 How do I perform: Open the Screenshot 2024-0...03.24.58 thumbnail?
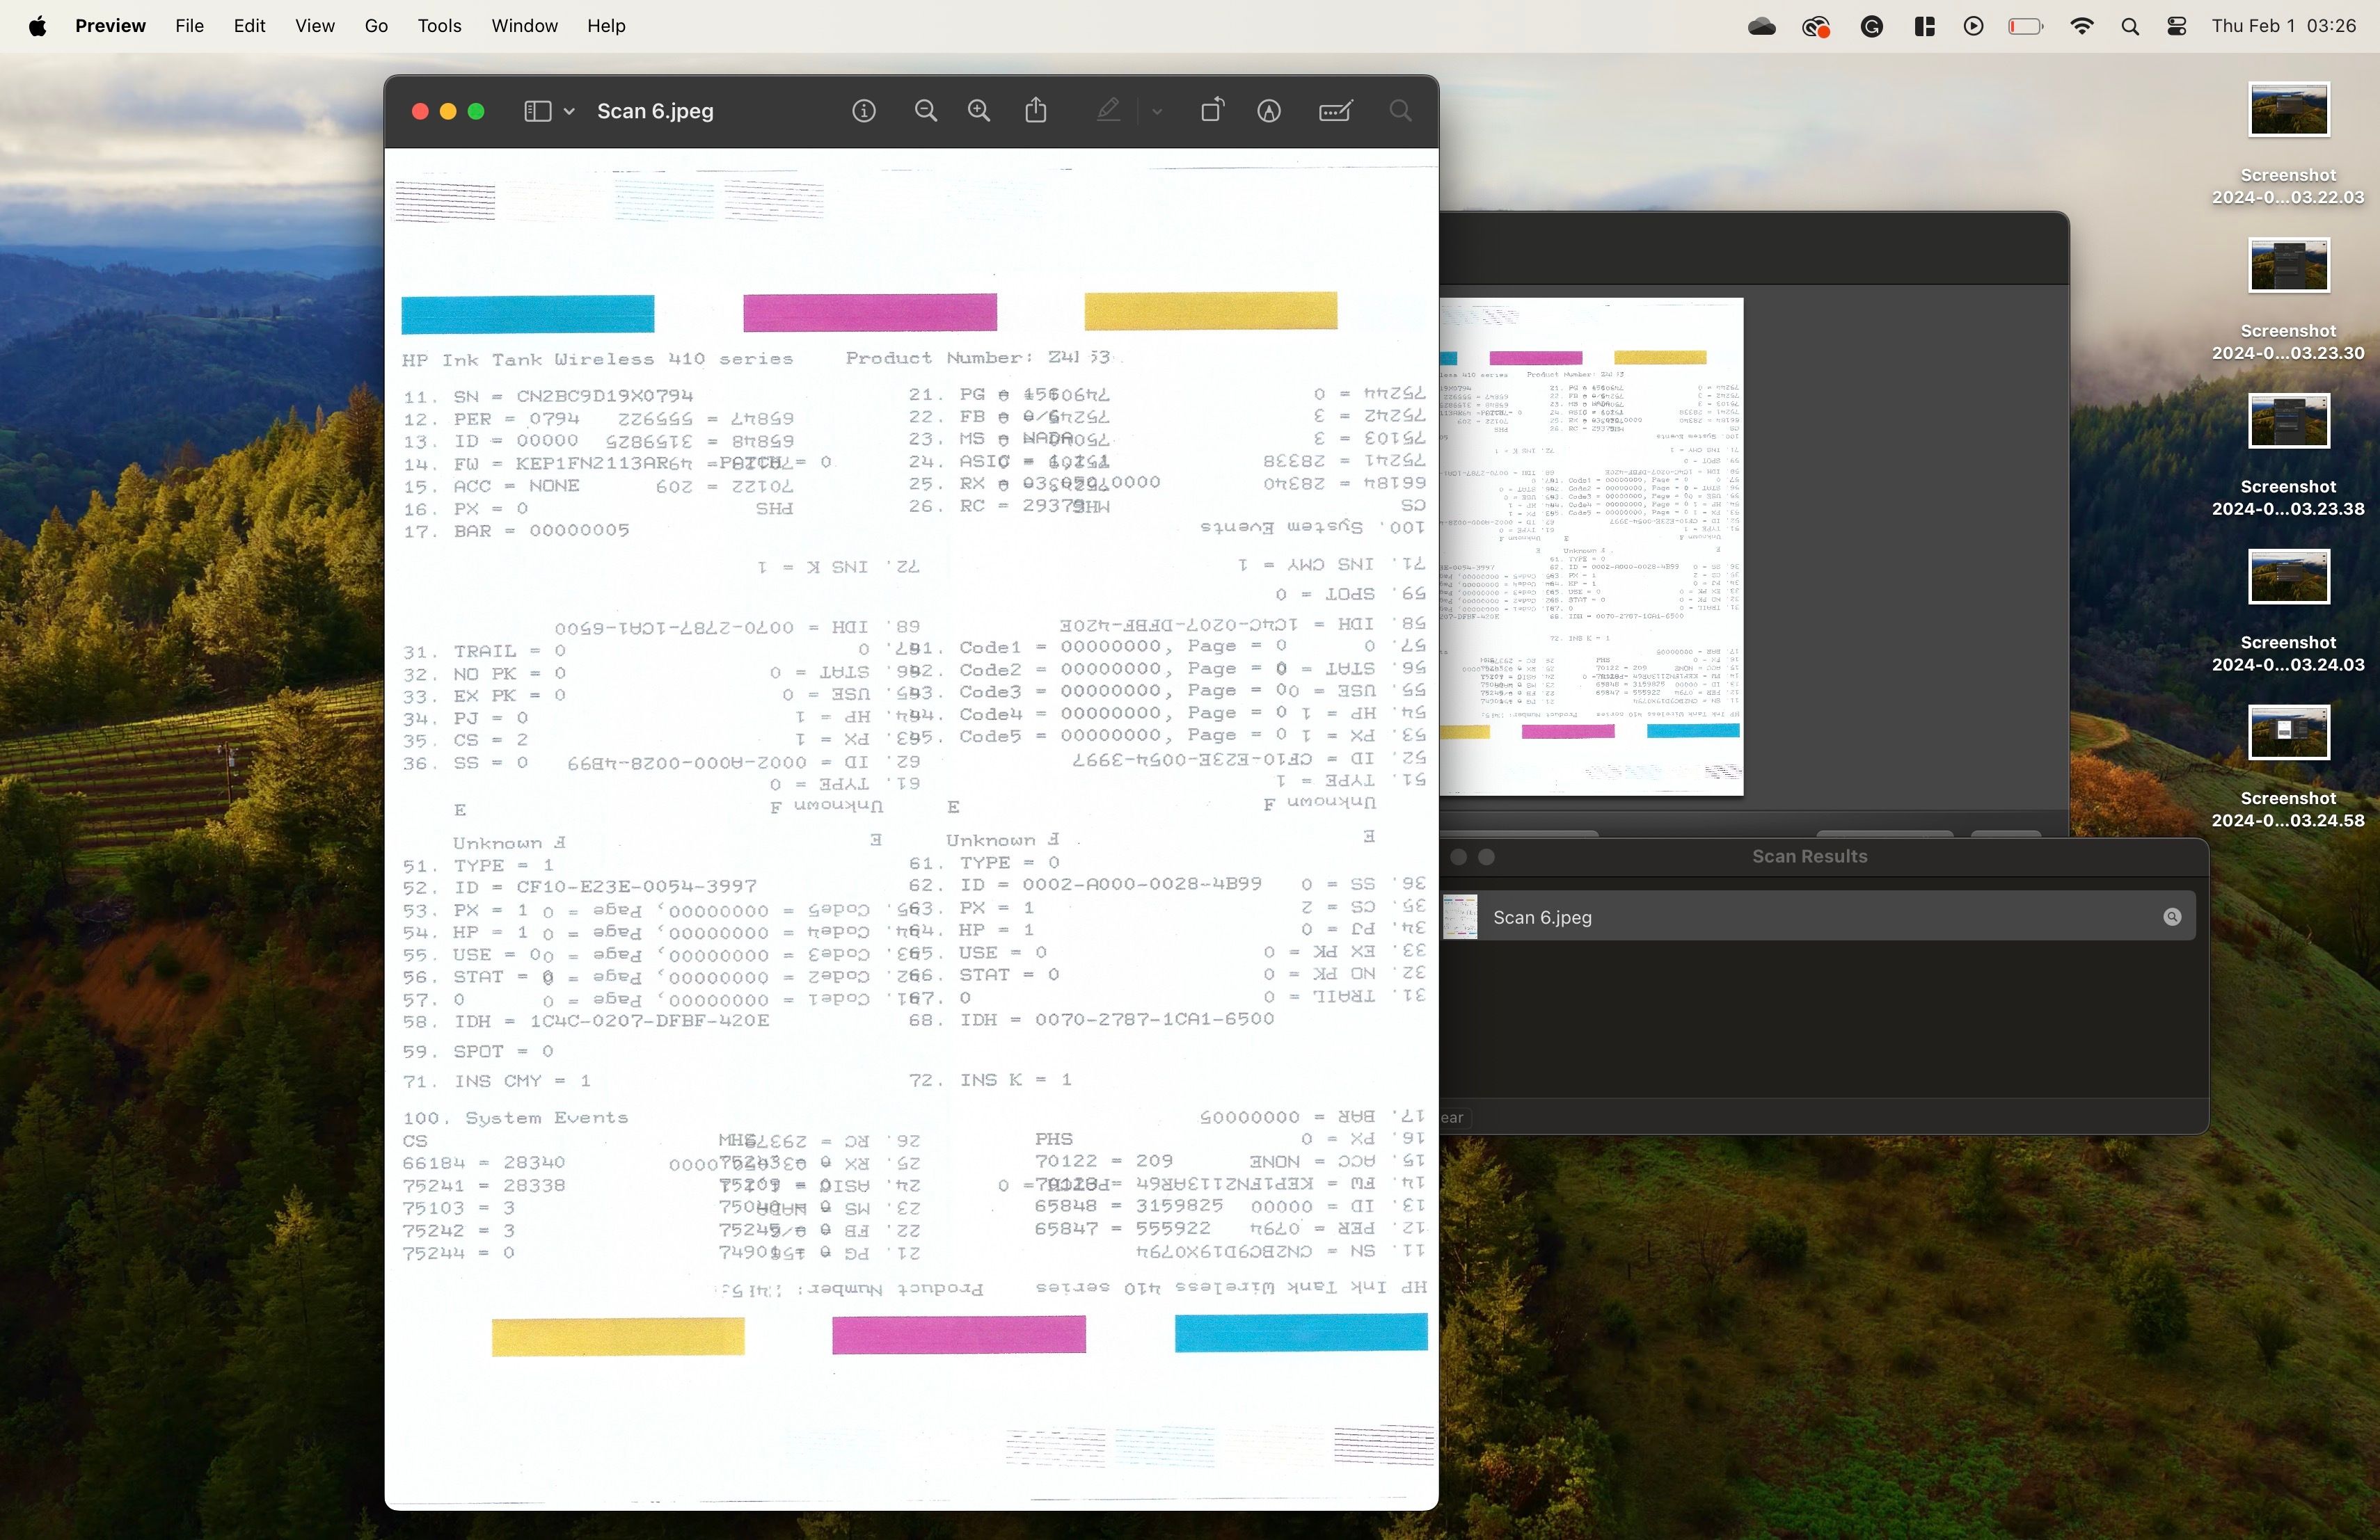click(x=2288, y=732)
